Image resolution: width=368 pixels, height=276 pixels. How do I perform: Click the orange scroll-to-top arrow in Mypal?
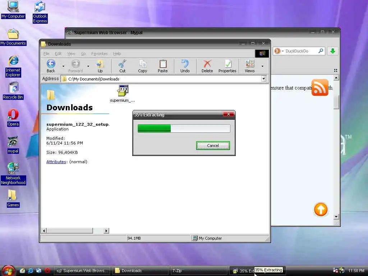coord(321,210)
